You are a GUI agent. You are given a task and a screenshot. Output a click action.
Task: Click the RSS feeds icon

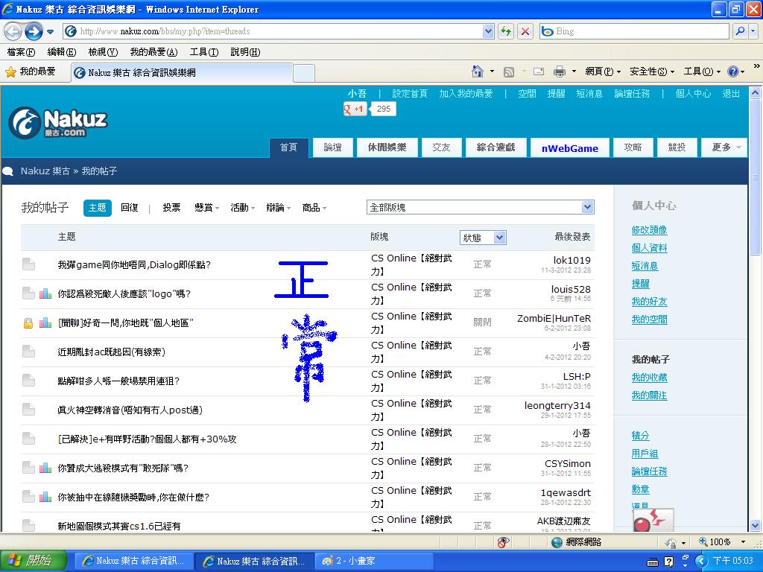point(509,71)
